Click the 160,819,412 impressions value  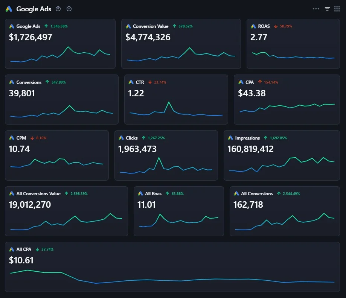pyautogui.click(x=250, y=149)
